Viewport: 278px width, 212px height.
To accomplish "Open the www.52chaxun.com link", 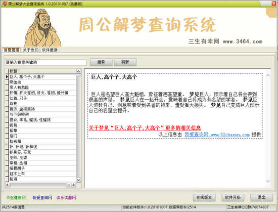I will 217,135.
